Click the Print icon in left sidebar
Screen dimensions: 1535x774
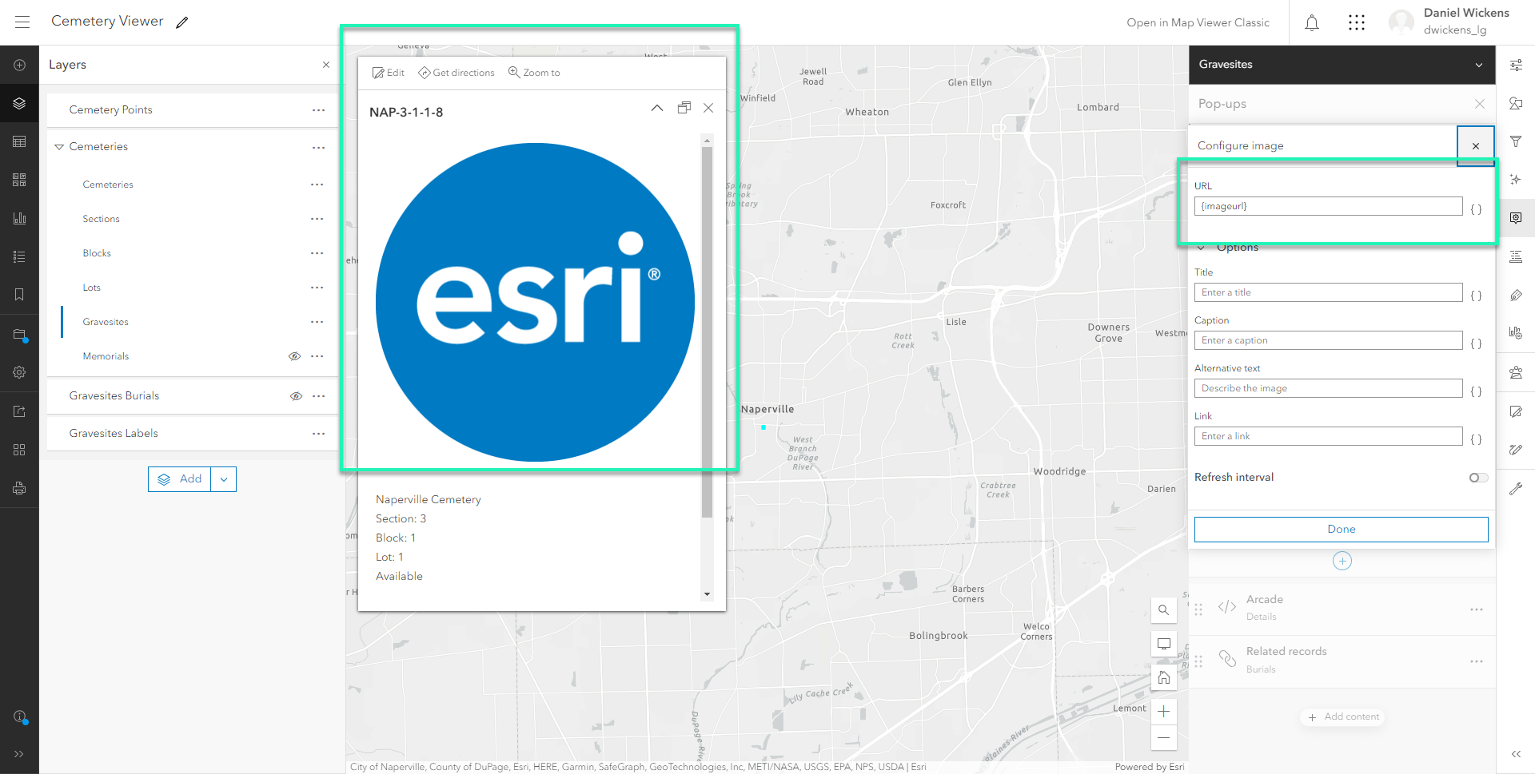[x=19, y=488]
